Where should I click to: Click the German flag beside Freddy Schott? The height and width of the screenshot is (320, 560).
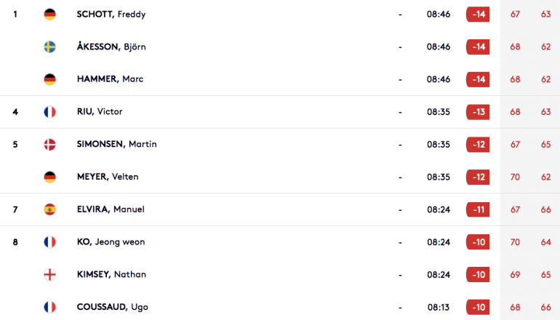[49, 15]
